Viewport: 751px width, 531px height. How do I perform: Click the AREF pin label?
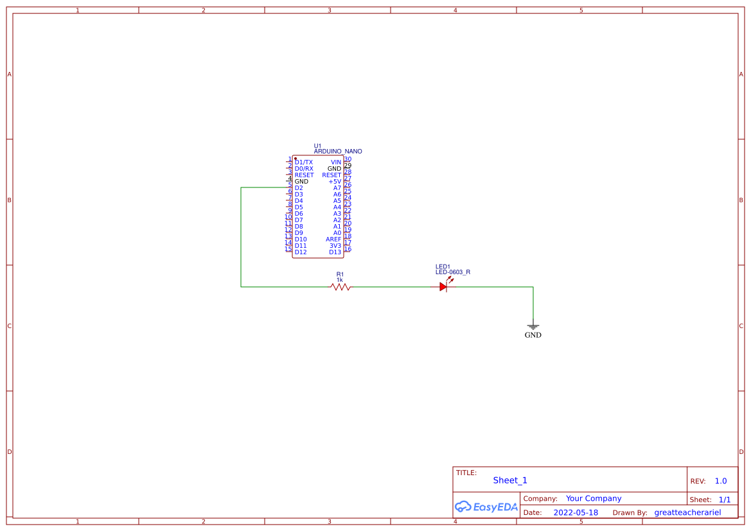pyautogui.click(x=332, y=239)
